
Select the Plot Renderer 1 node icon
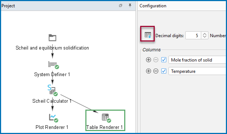coord(53,118)
